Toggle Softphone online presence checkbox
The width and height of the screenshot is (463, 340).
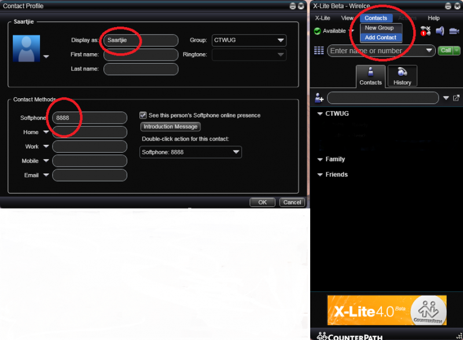(143, 115)
